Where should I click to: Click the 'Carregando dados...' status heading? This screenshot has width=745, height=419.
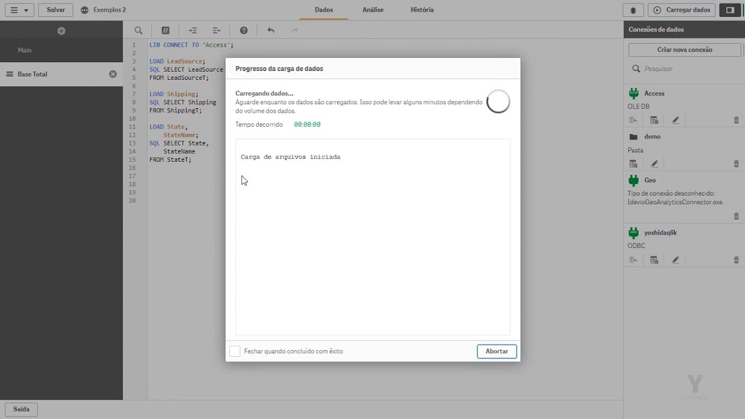coord(264,93)
